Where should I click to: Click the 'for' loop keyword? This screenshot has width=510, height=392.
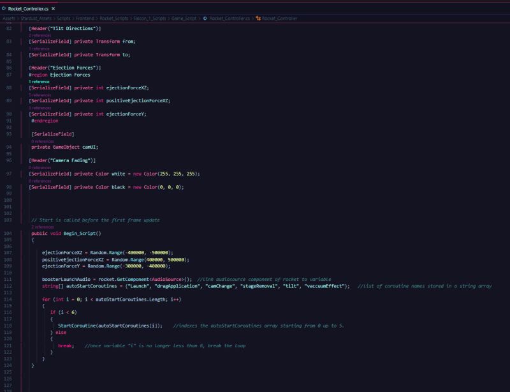(46, 299)
